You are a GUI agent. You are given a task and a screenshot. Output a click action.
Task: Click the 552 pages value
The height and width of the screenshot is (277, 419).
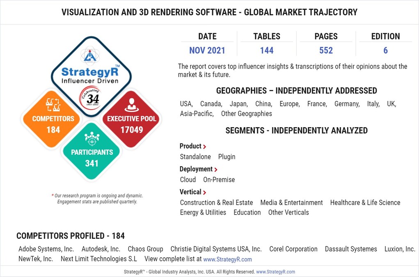pyautogui.click(x=326, y=50)
